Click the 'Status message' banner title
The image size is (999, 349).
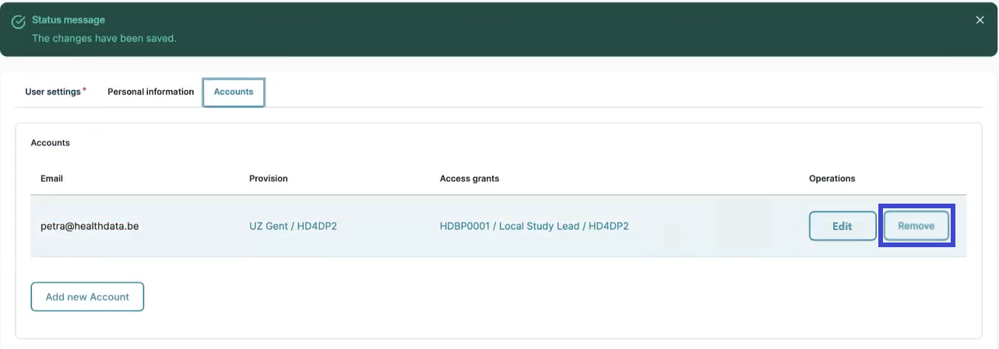click(x=69, y=19)
